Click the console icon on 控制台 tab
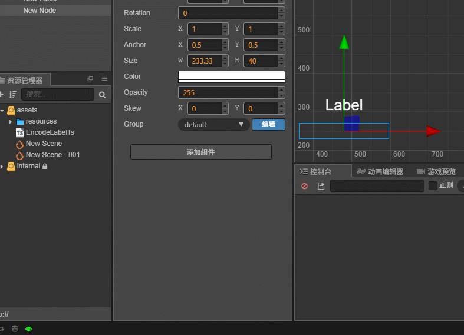The height and width of the screenshot is (335, 464). 303,172
